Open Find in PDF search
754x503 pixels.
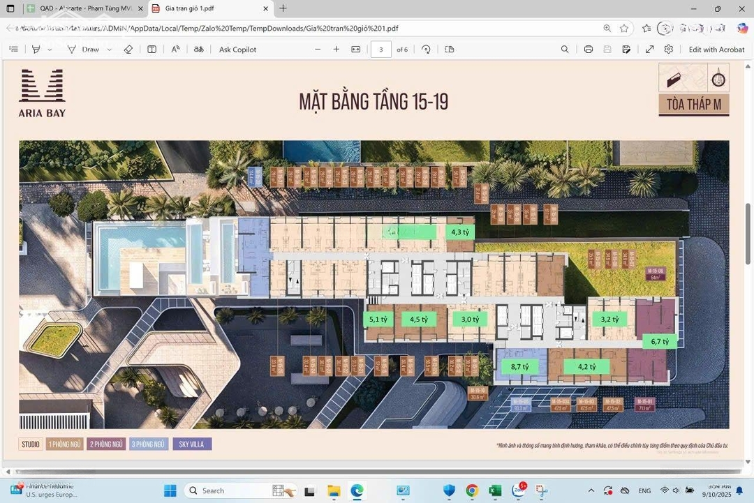click(x=565, y=50)
